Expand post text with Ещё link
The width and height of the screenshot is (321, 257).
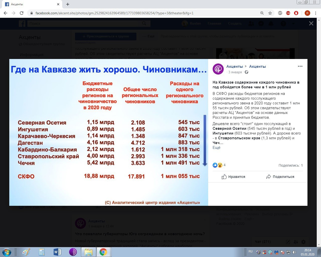(216, 148)
